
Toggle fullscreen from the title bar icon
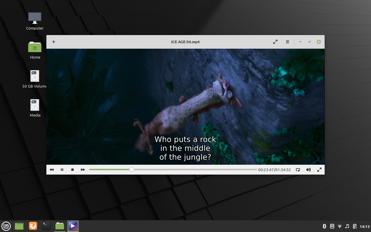click(275, 42)
